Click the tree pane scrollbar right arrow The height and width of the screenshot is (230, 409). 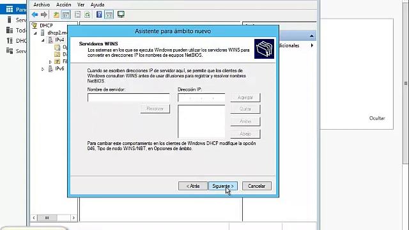point(73,217)
